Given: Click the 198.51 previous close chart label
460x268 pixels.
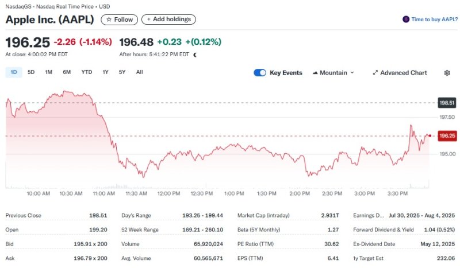Looking at the screenshot, I should click(447, 103).
